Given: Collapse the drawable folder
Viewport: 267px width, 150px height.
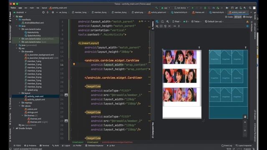Looking at the screenshot, I should (20, 52).
